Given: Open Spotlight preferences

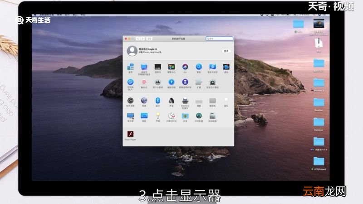Looking at the screenshot, I should click(199, 67).
